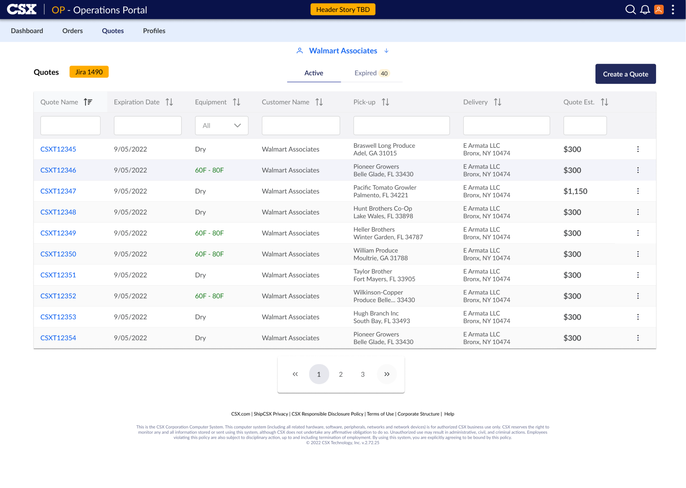
Task: Click the notifications bell icon
Action: [x=645, y=10]
